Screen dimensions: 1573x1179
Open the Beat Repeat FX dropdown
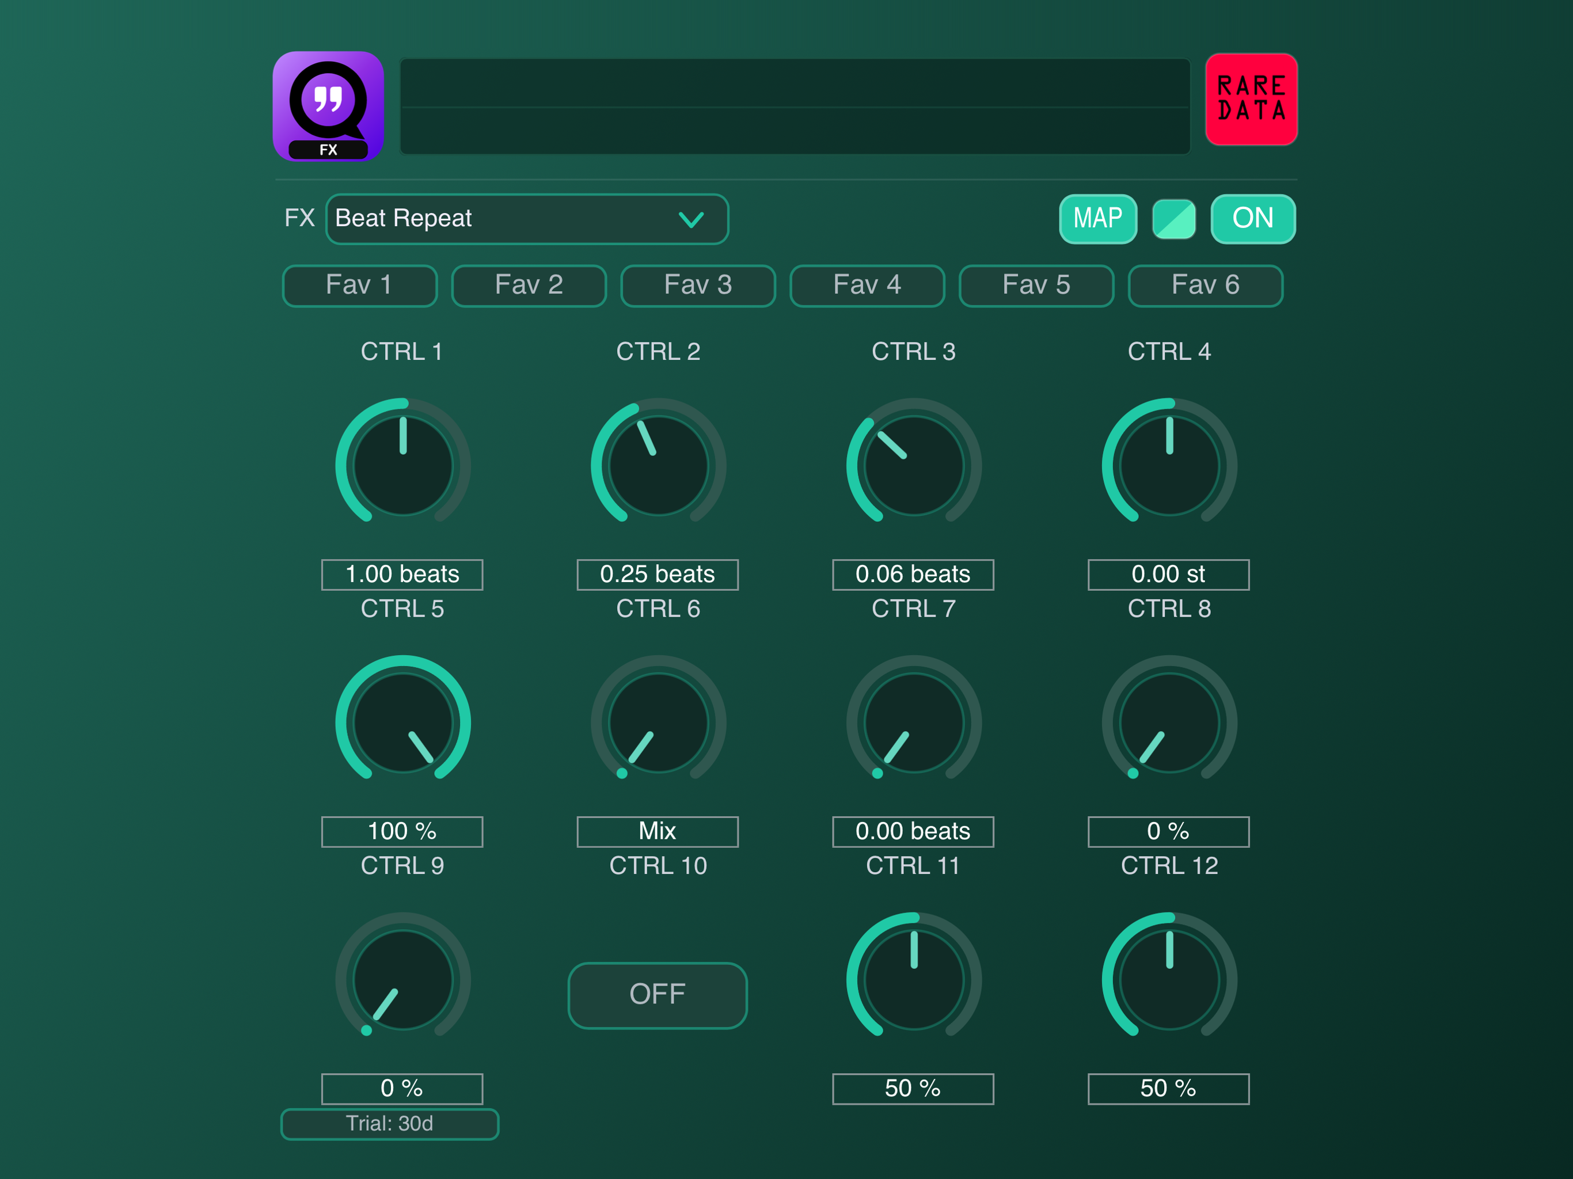[x=527, y=219]
